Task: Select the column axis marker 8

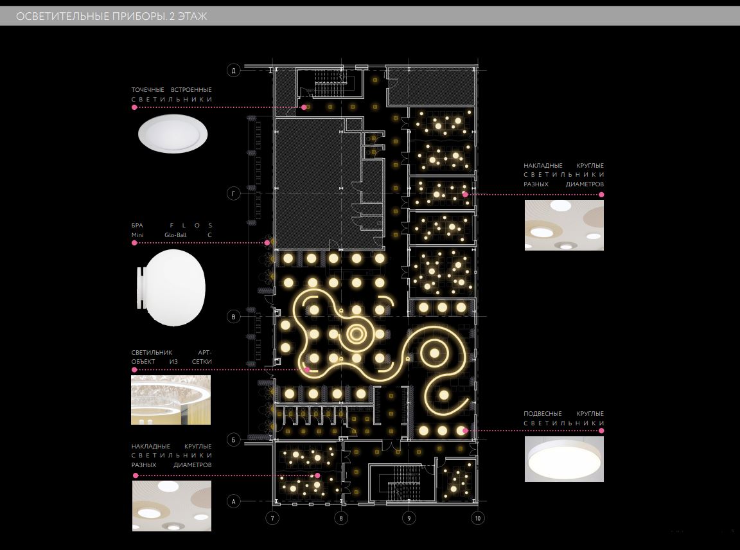Action: click(x=341, y=517)
